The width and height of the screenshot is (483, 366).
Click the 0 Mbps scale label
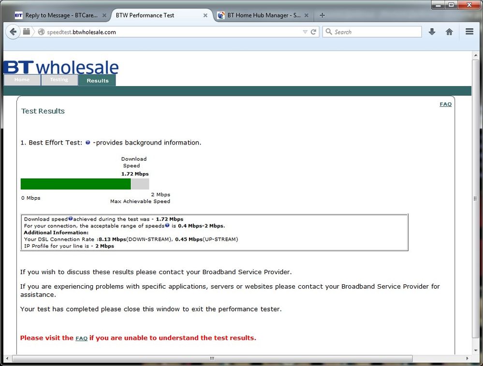click(x=31, y=198)
